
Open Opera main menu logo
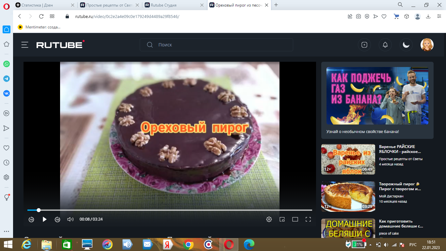point(7,6)
